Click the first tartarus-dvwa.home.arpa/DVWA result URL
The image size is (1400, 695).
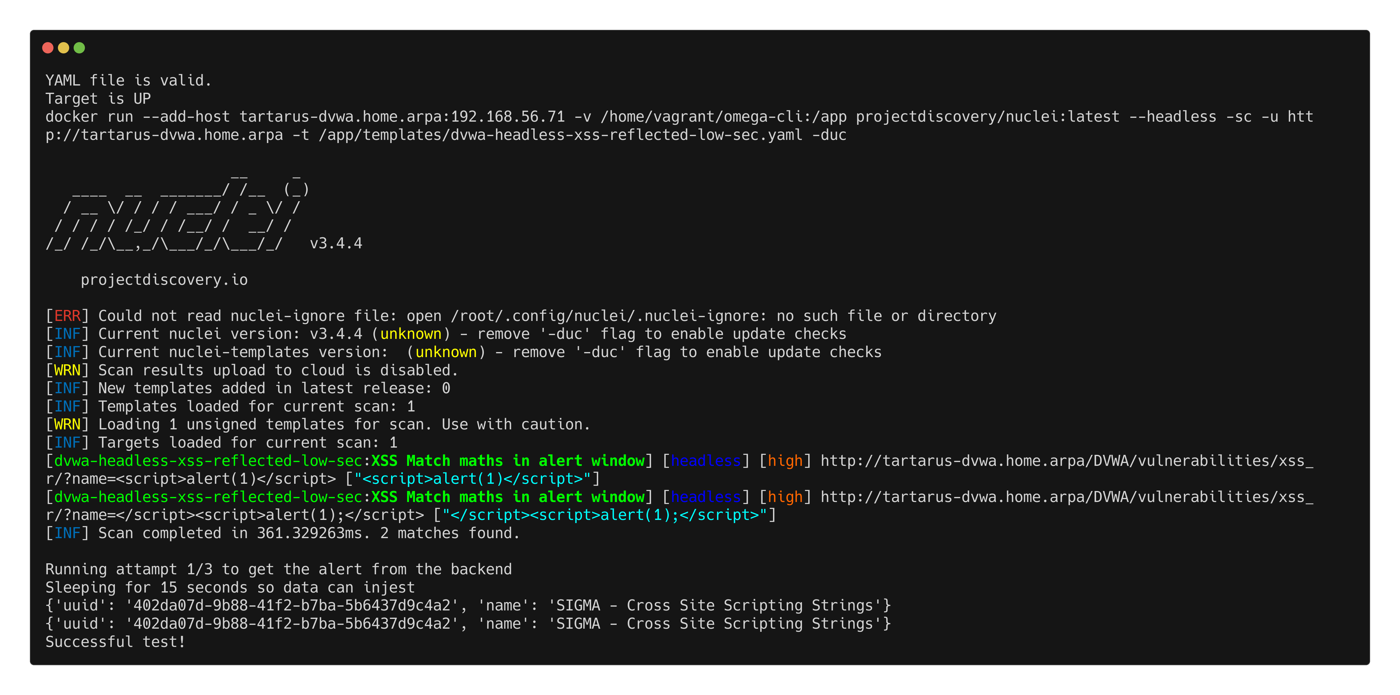pyautogui.click(x=1065, y=461)
